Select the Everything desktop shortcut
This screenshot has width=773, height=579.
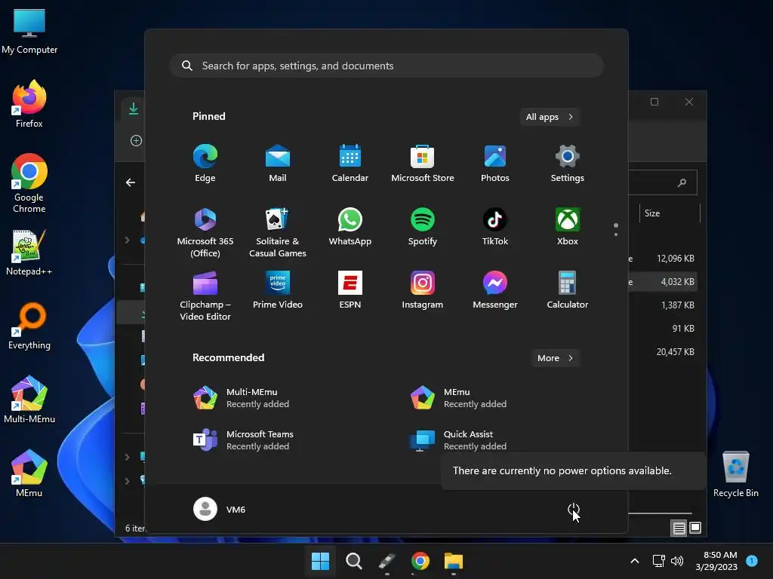click(29, 326)
